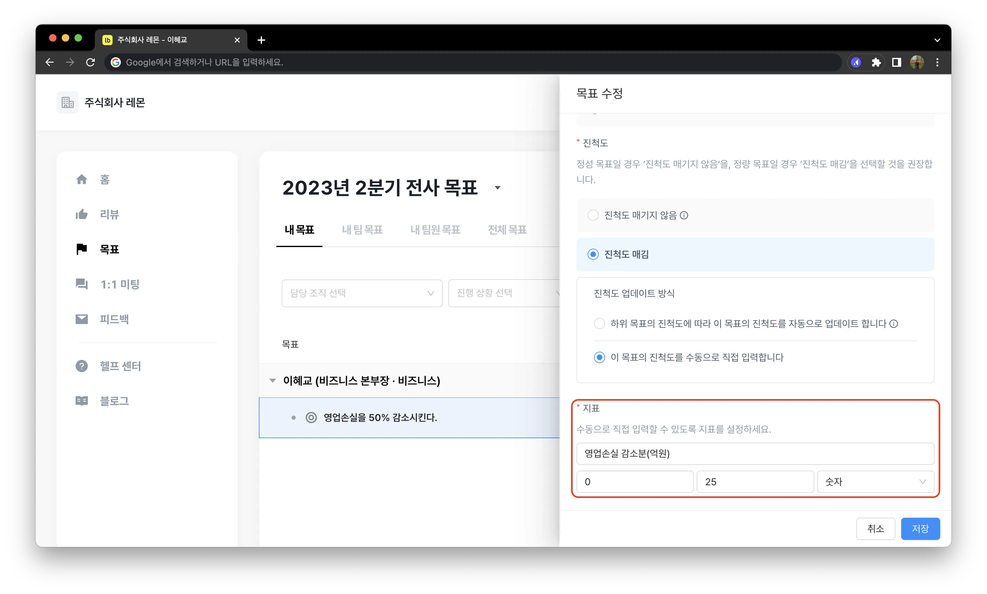Screen dimensions: 987x594
Task: Open the 진행 상황 선택 dropdown
Action: (x=504, y=293)
